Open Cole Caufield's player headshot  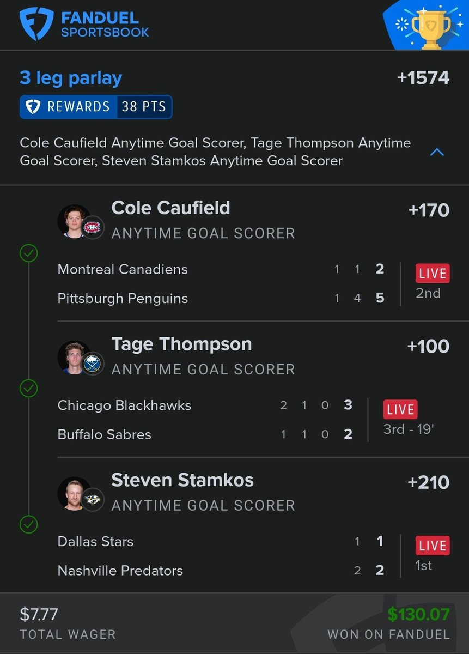coord(73,221)
